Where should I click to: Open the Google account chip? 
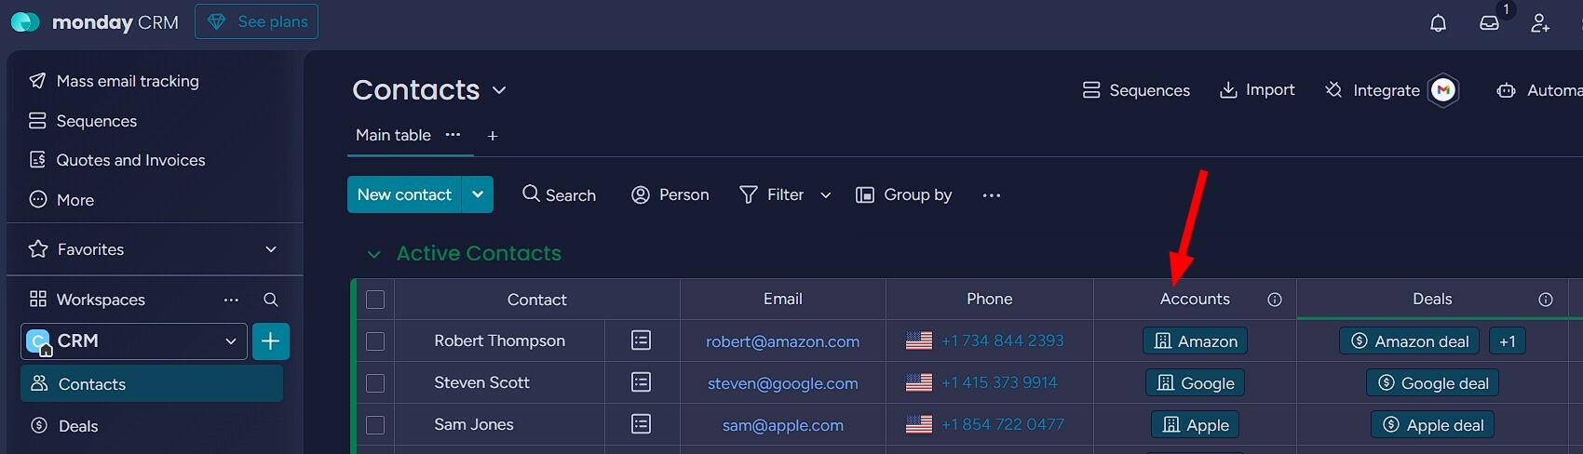[1195, 383]
